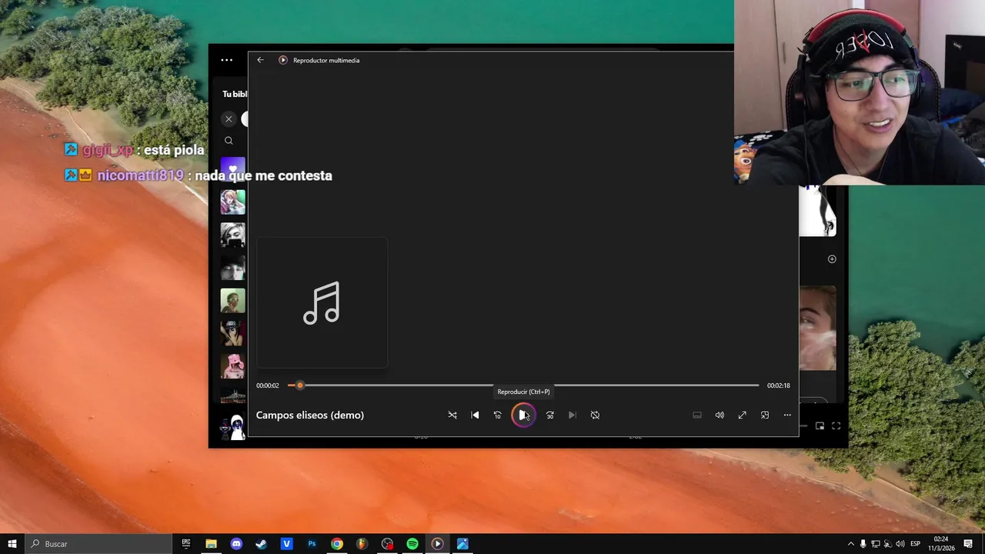
Task: Open media player more options menu
Action: [787, 415]
